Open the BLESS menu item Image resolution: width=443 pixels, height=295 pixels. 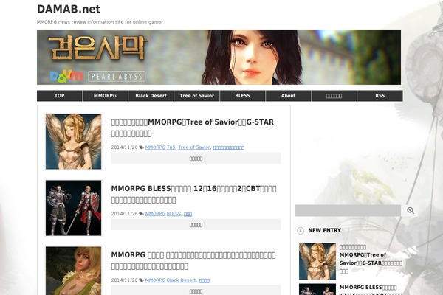[242, 96]
